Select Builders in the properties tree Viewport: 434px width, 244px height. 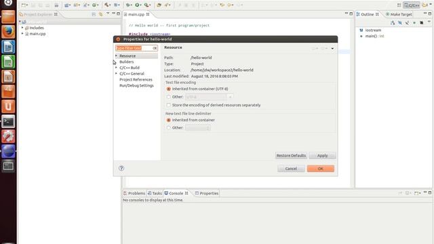127,62
